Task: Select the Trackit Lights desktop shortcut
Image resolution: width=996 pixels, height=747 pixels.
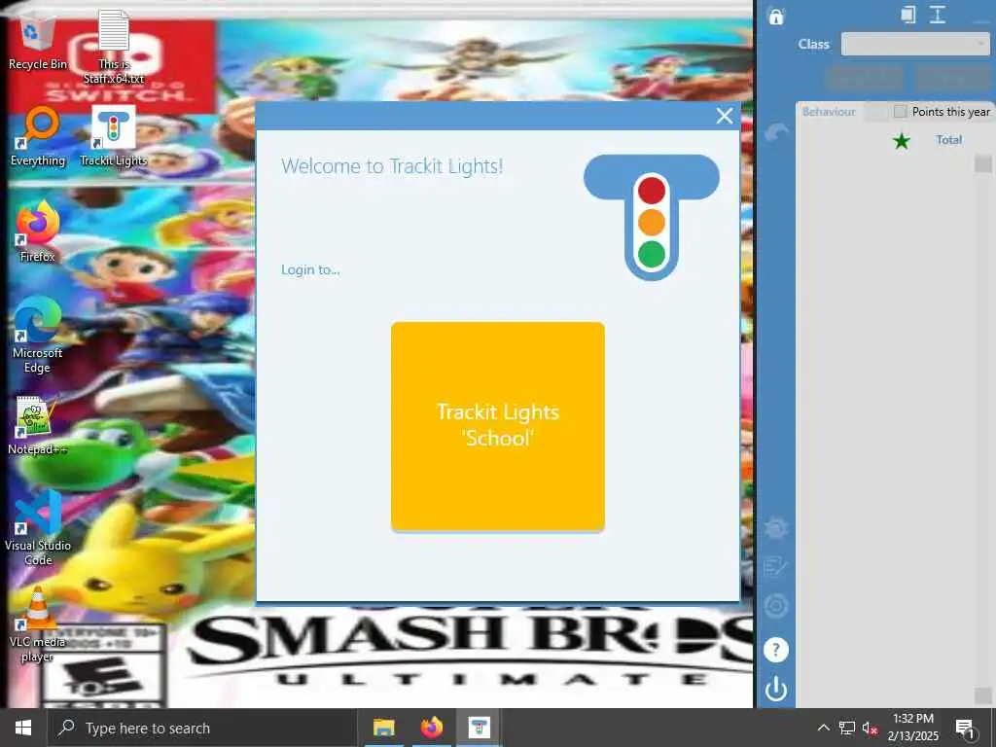Action: point(113,136)
